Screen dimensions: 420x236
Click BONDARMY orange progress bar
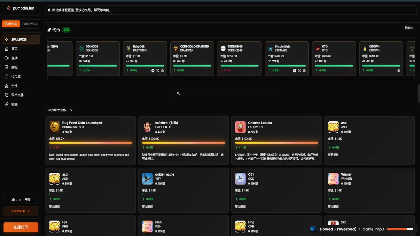[91, 143]
